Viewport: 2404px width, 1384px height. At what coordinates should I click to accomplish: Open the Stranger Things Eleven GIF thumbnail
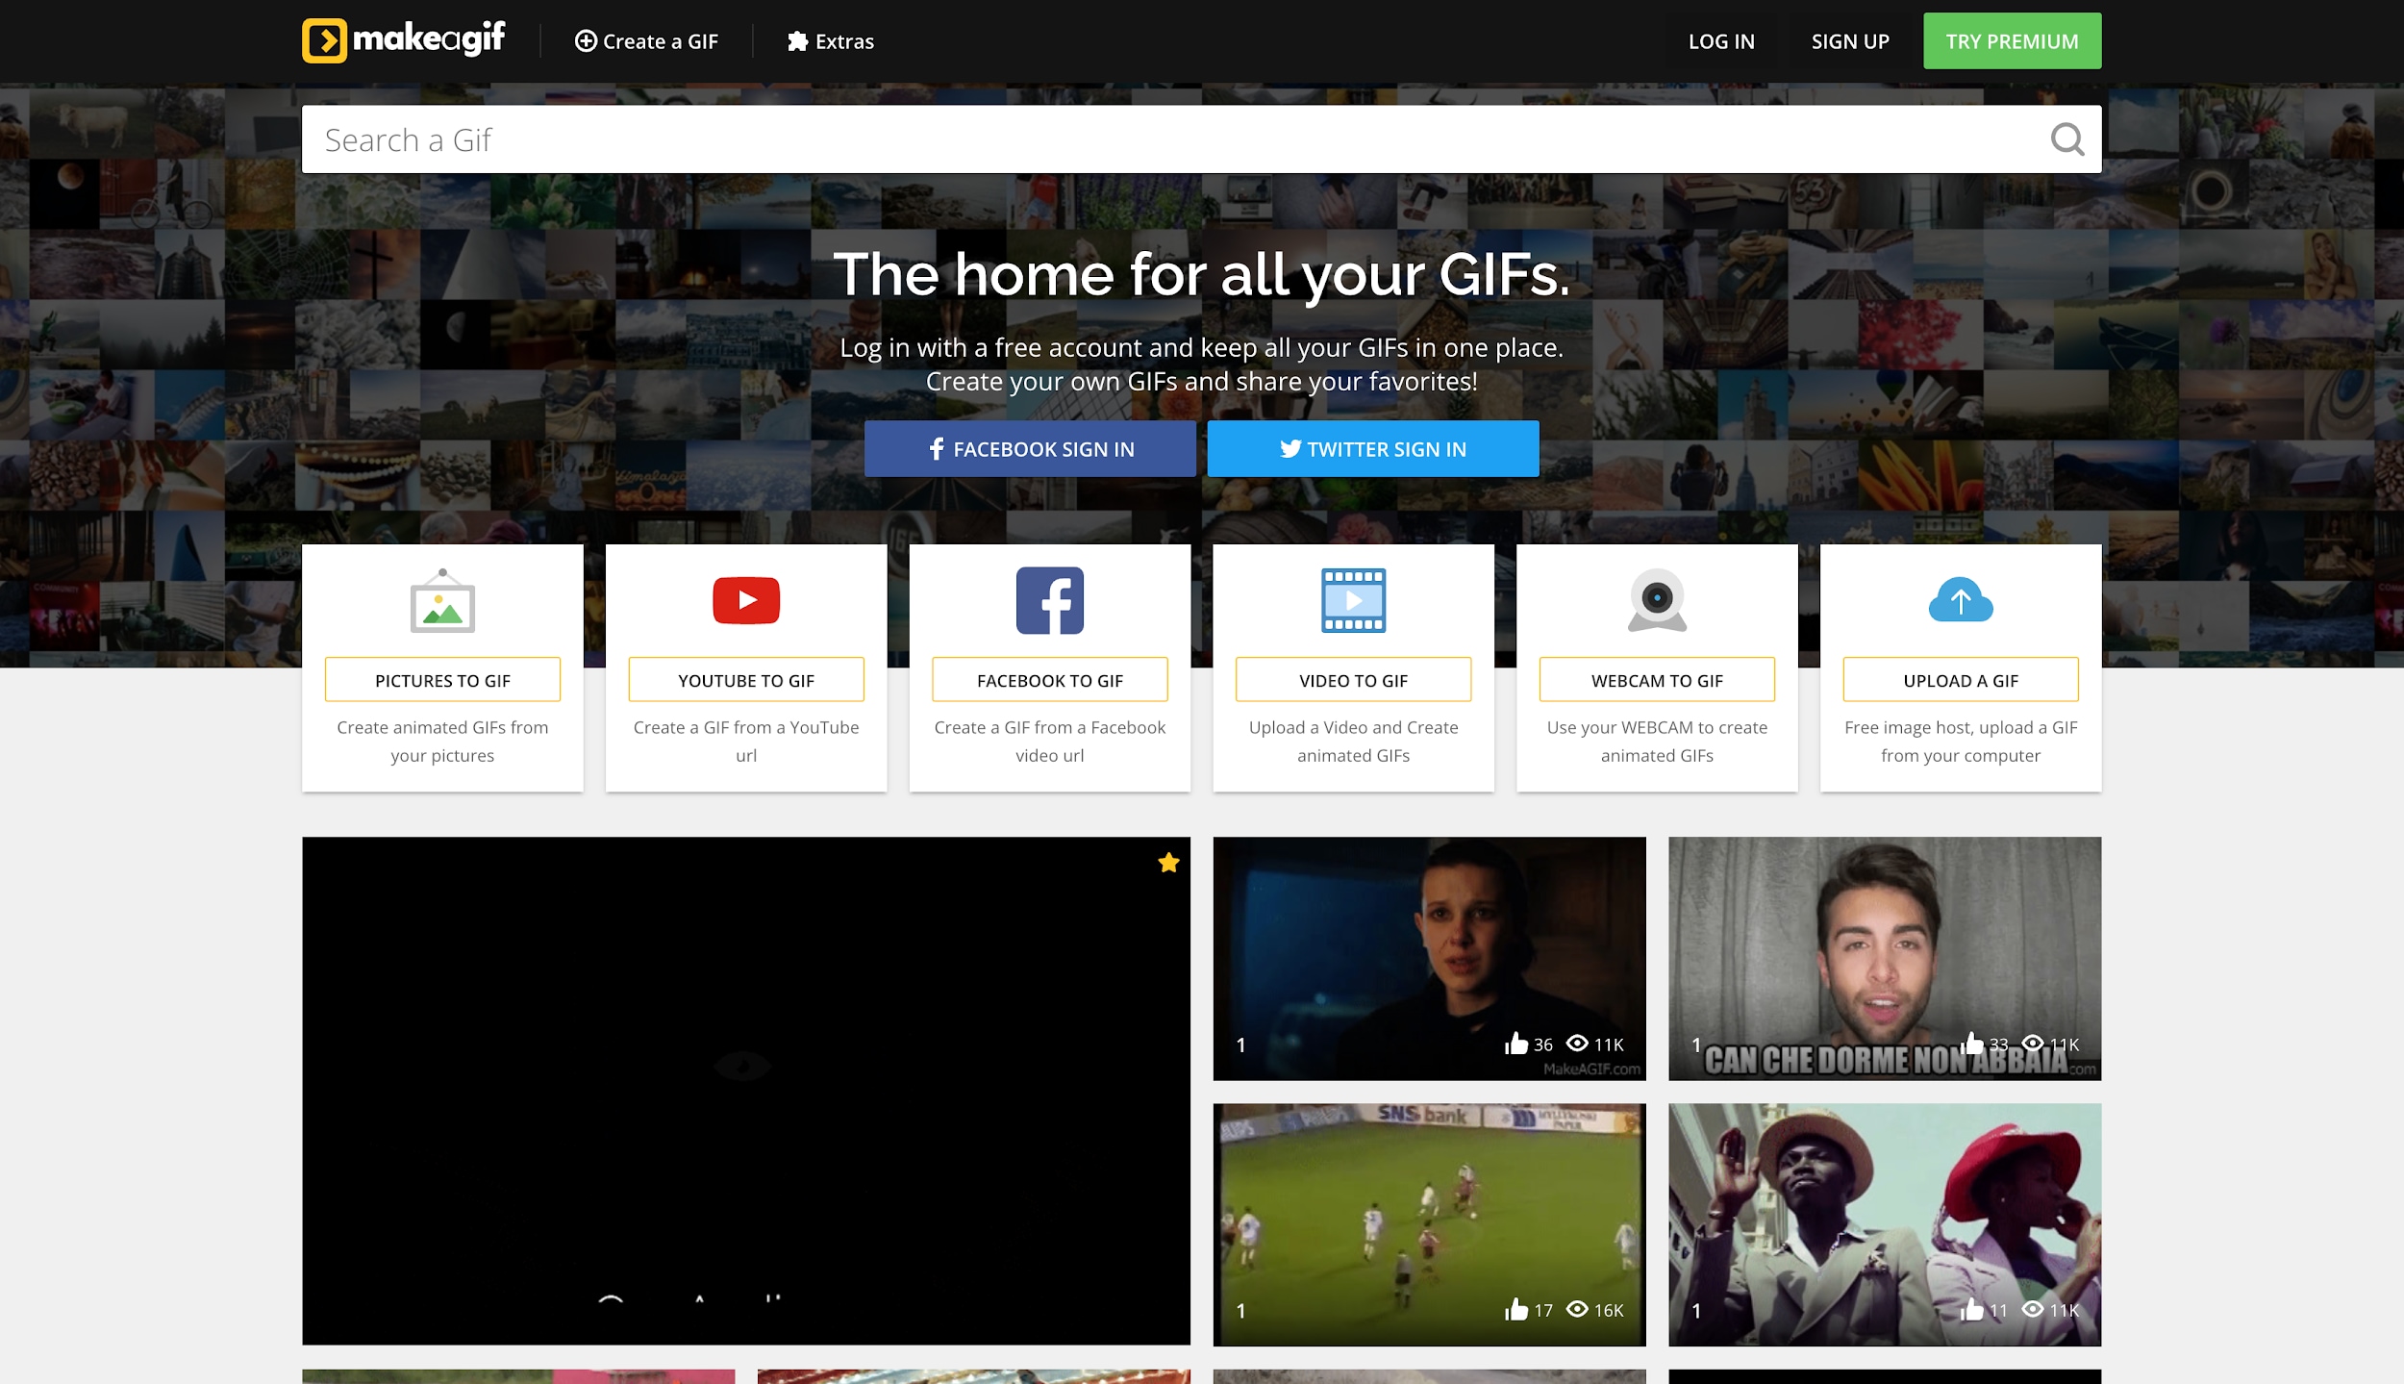pyautogui.click(x=1430, y=959)
